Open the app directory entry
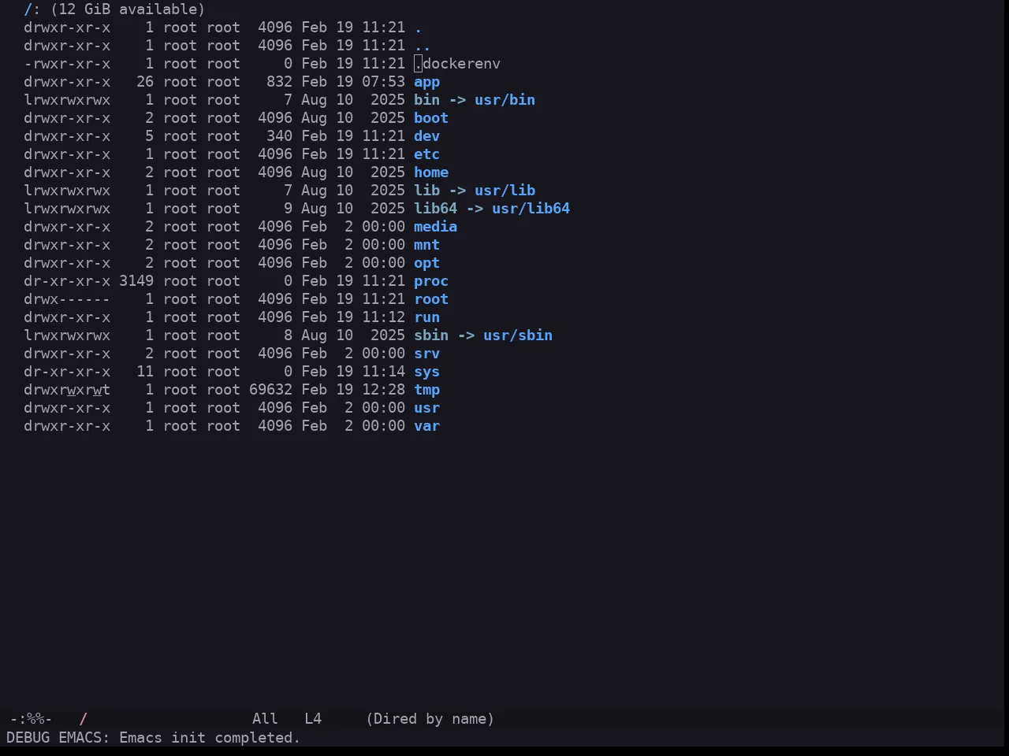Viewport: 1009px width, 756px height. (426, 82)
